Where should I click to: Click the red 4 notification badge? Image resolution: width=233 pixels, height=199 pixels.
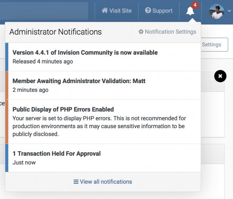point(195,5)
